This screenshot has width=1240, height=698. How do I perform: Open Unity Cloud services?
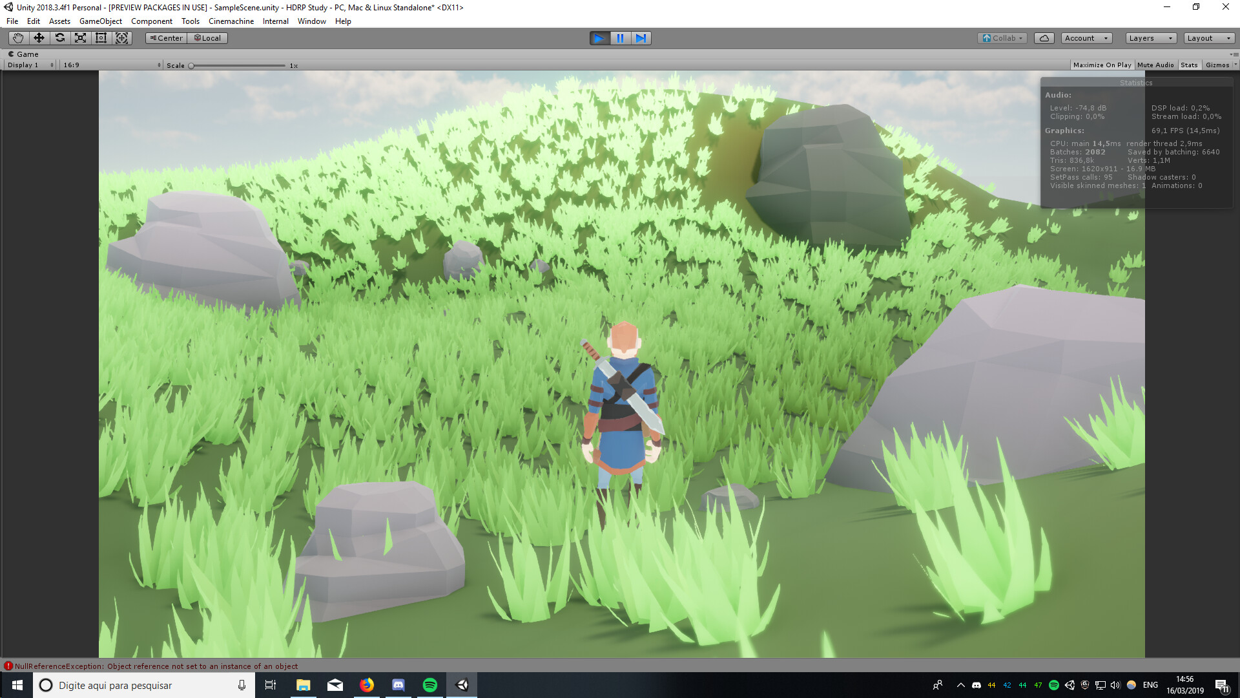[x=1044, y=38]
